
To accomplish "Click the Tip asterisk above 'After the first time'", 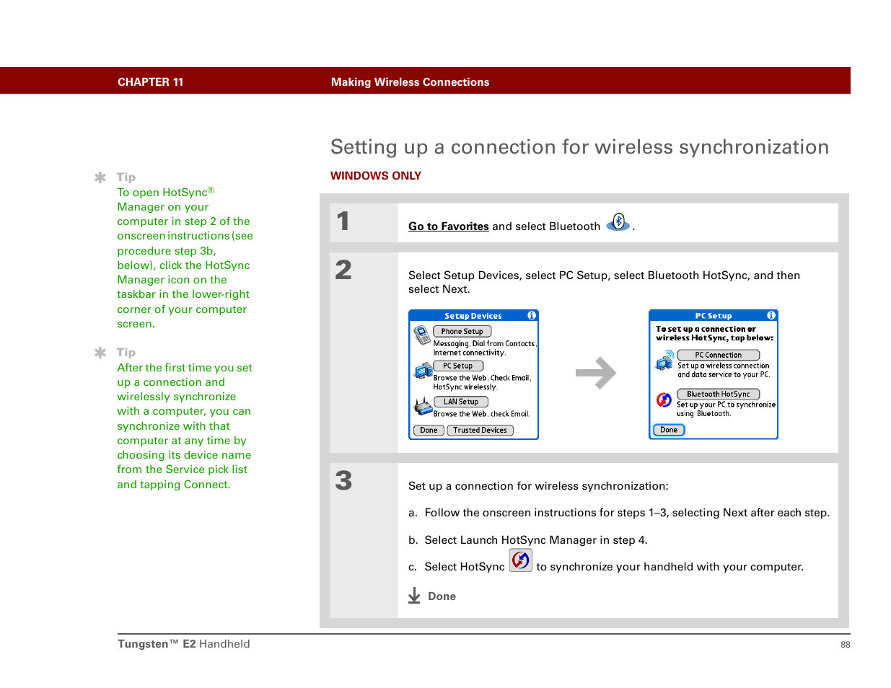I will point(100,353).
